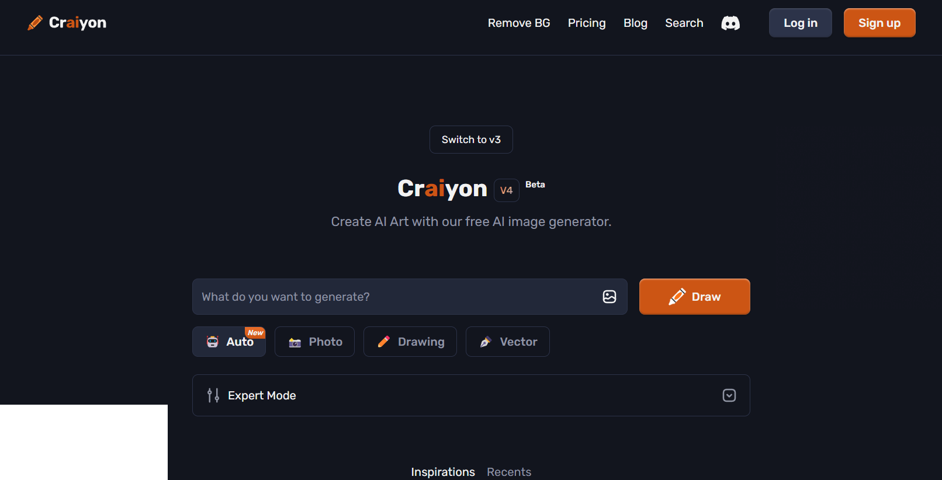Screen dimensions: 942x480
Task: Choose the Vector style mode
Action: (507, 342)
